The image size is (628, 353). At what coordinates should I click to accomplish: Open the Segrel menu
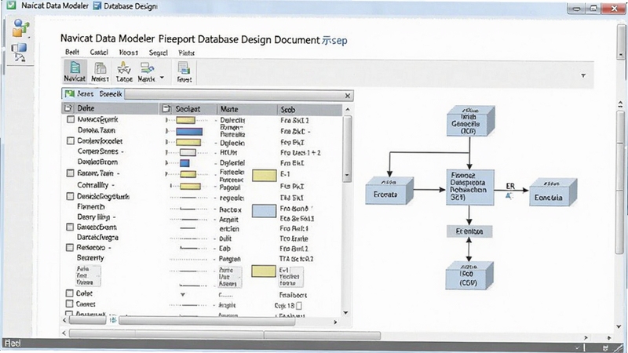coord(159,53)
